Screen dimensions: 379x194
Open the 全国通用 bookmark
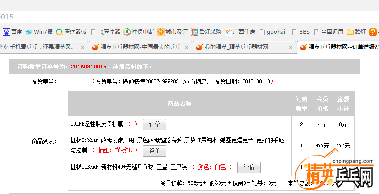[x=329, y=32]
